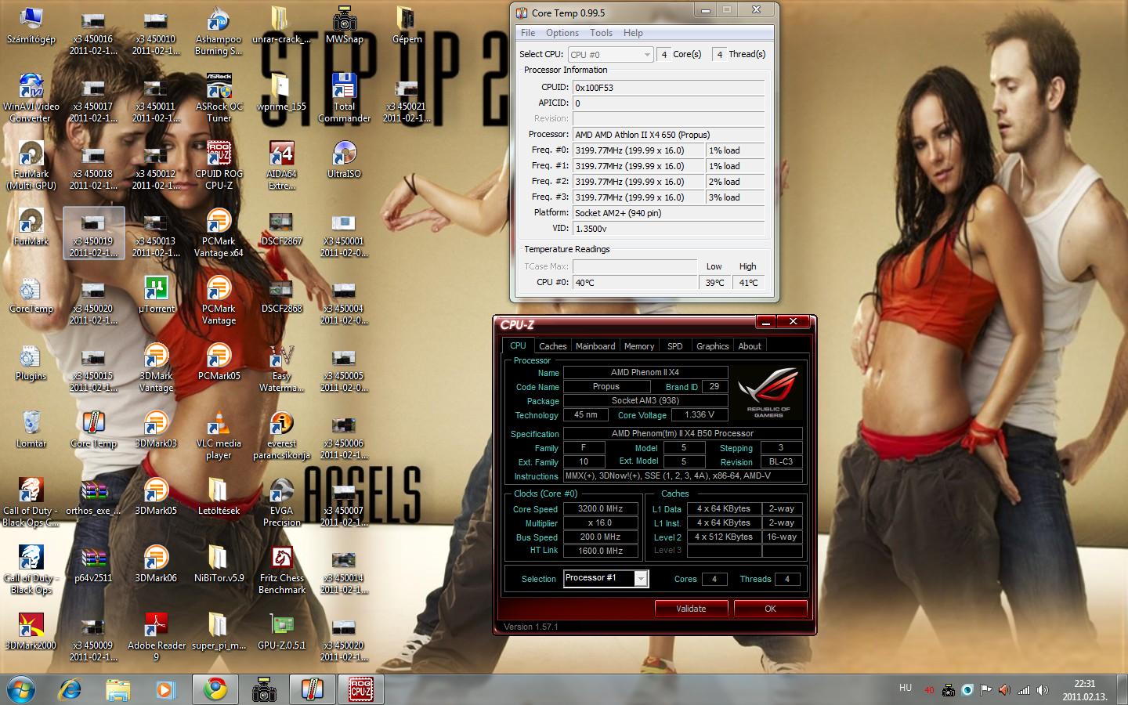Open Core Temp File menu
Viewport: 1128px width, 705px height.
pos(528,33)
